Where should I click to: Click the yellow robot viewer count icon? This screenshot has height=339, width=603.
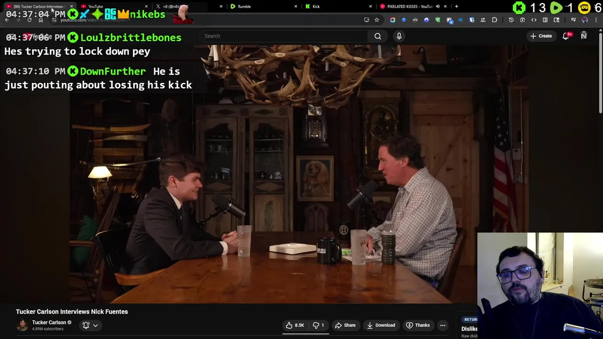(584, 8)
